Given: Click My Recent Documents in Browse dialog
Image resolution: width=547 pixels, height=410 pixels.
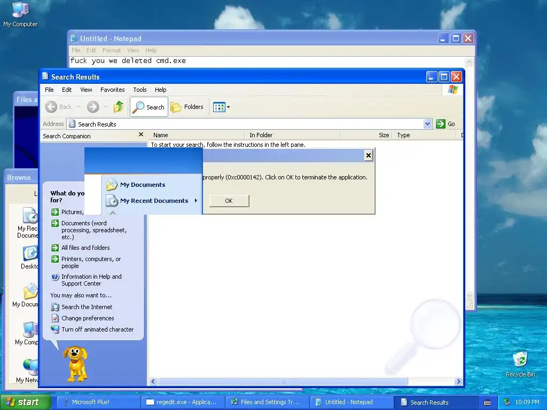Looking at the screenshot, I should click(28, 222).
